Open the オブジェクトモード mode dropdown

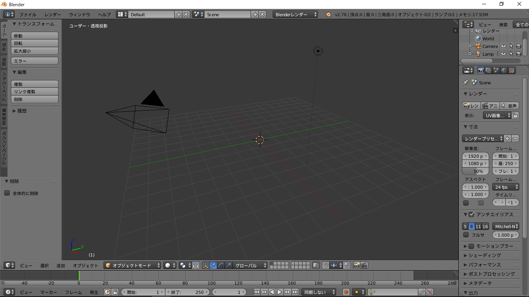[132, 265]
